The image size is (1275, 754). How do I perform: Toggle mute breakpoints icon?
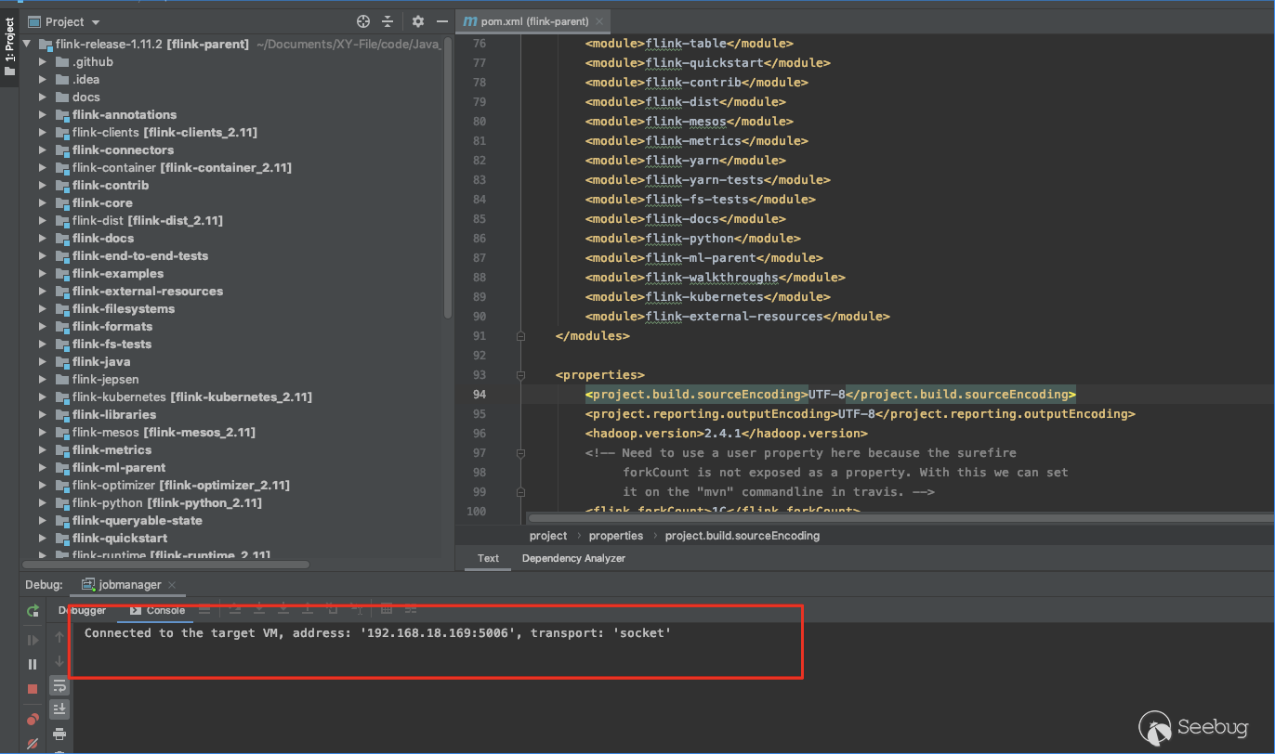tap(33, 743)
